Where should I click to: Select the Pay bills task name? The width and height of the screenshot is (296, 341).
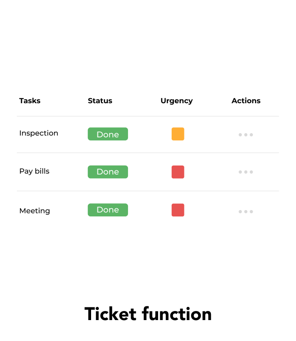35,171
